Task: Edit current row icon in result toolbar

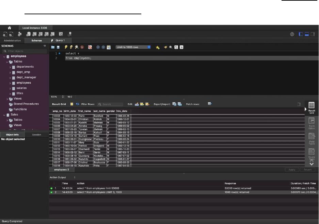Action: coord(137,104)
